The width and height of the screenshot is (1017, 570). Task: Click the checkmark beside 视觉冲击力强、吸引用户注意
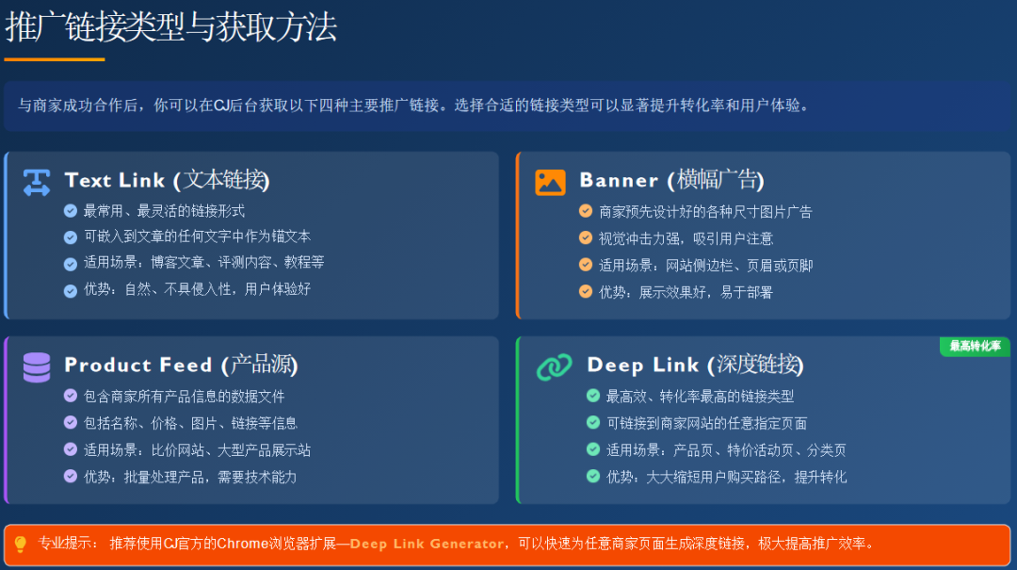[585, 237]
